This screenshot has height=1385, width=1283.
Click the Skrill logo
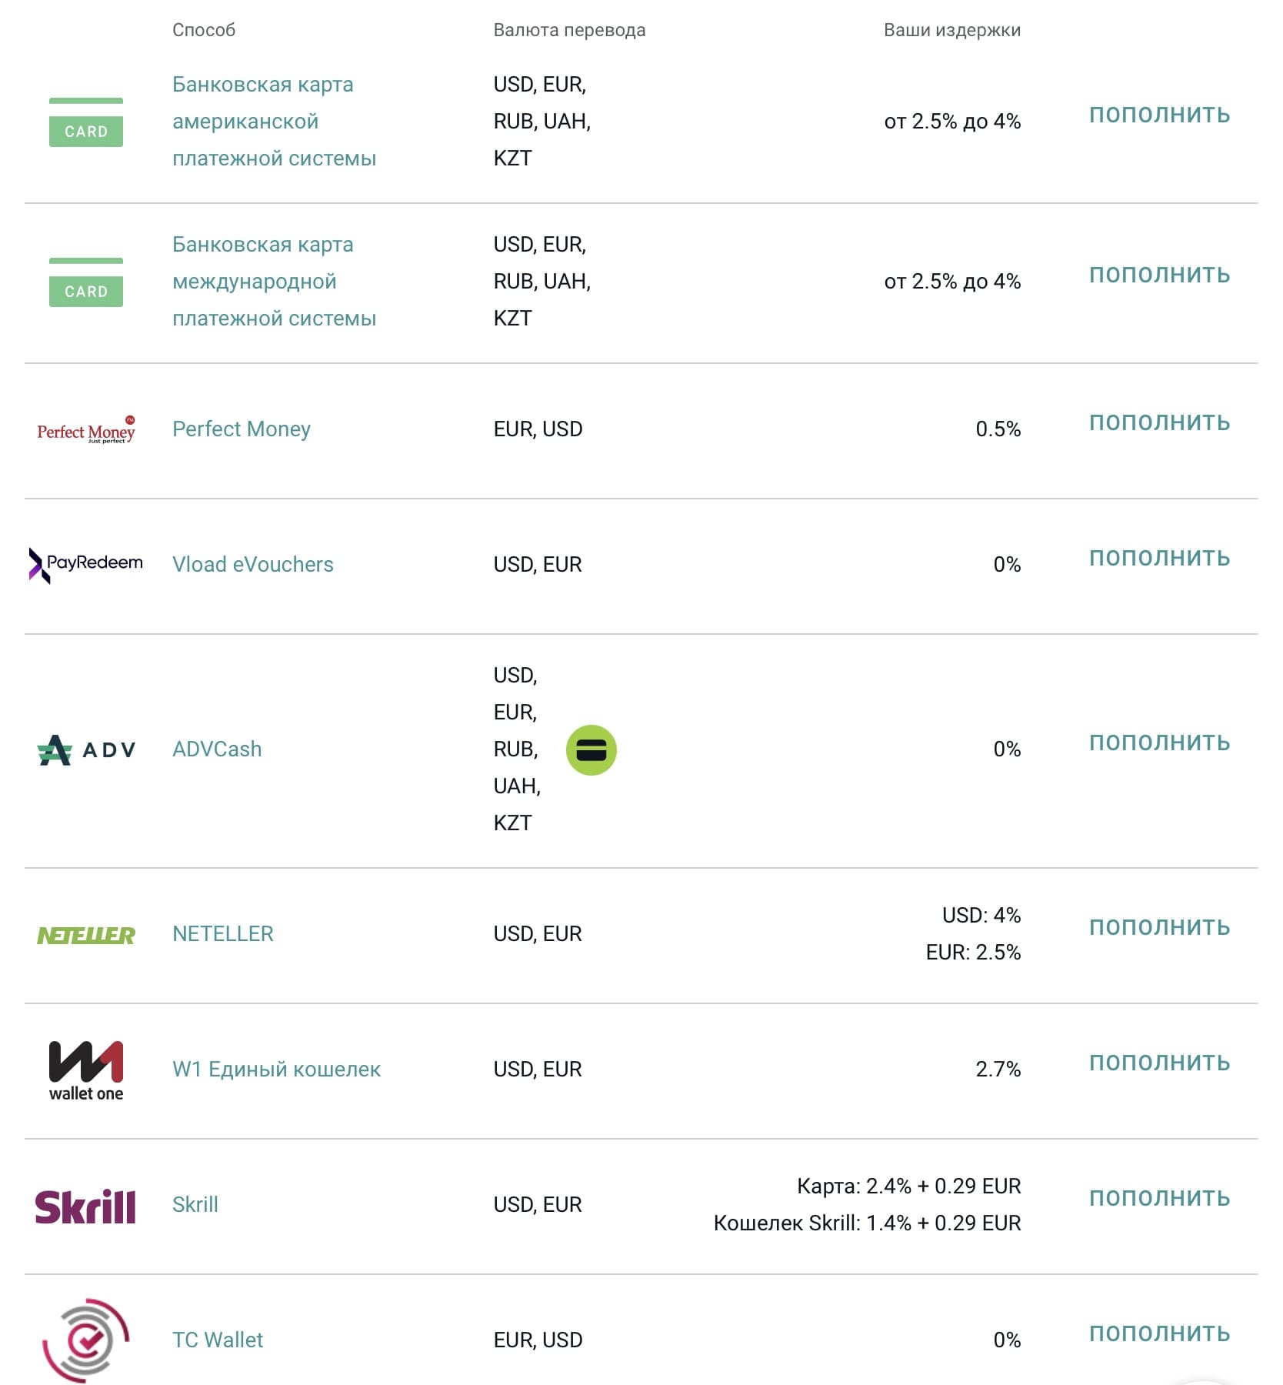[86, 1206]
